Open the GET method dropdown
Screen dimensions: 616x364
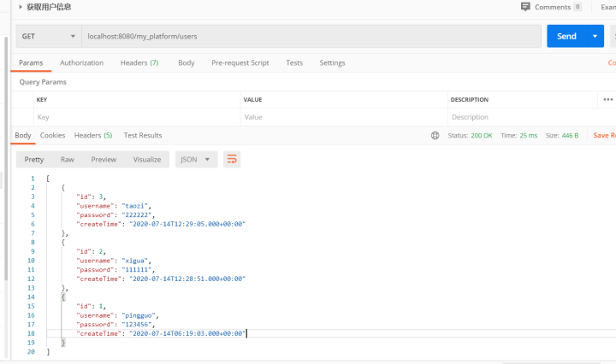pyautogui.click(x=49, y=36)
